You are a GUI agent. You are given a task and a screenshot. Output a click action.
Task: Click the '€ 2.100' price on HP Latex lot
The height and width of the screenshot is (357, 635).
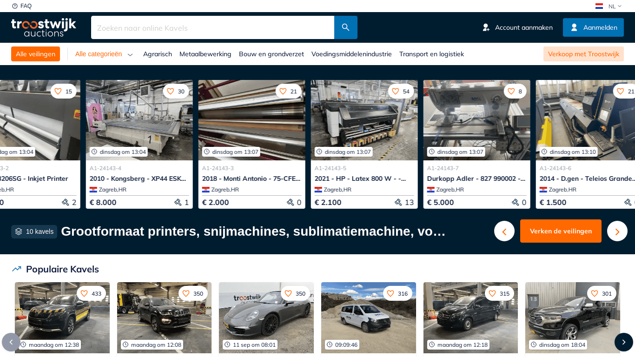pos(328,202)
